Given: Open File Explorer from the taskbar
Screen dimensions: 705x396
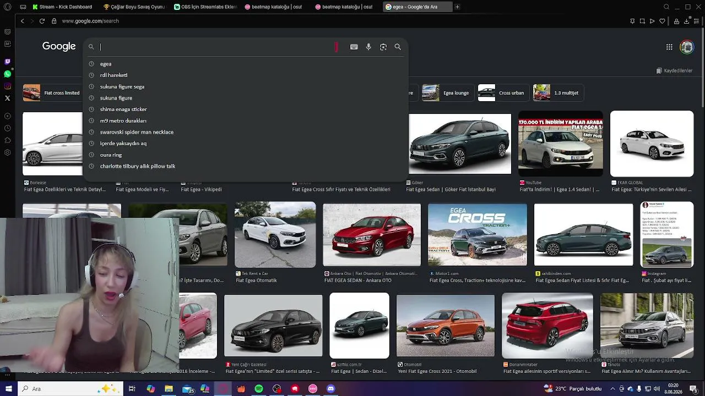Looking at the screenshot, I should click(169, 389).
